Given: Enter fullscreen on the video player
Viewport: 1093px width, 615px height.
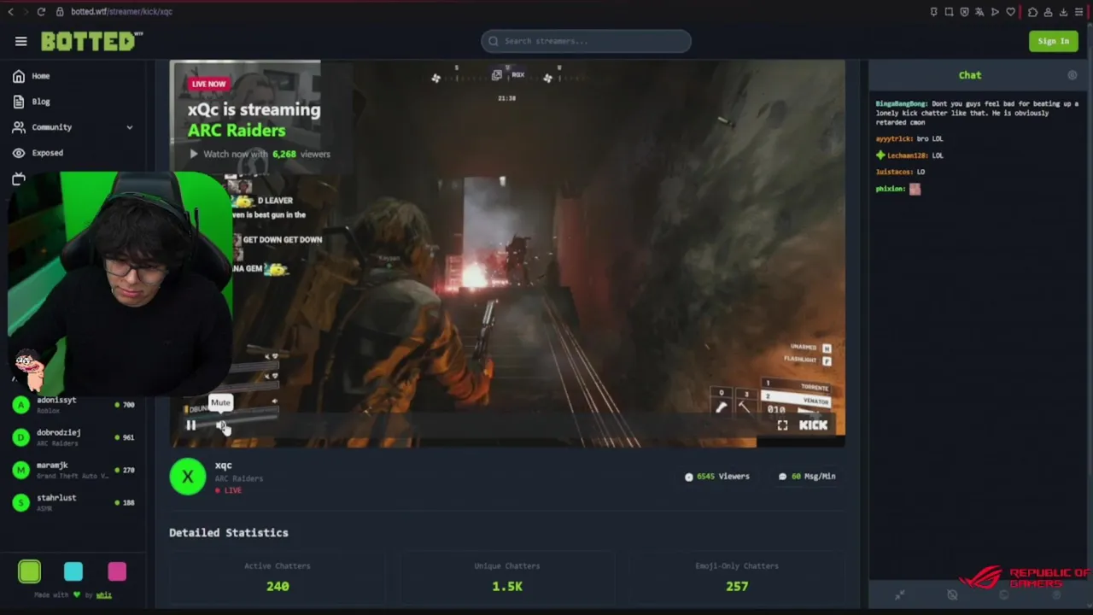Looking at the screenshot, I should pyautogui.click(x=782, y=425).
